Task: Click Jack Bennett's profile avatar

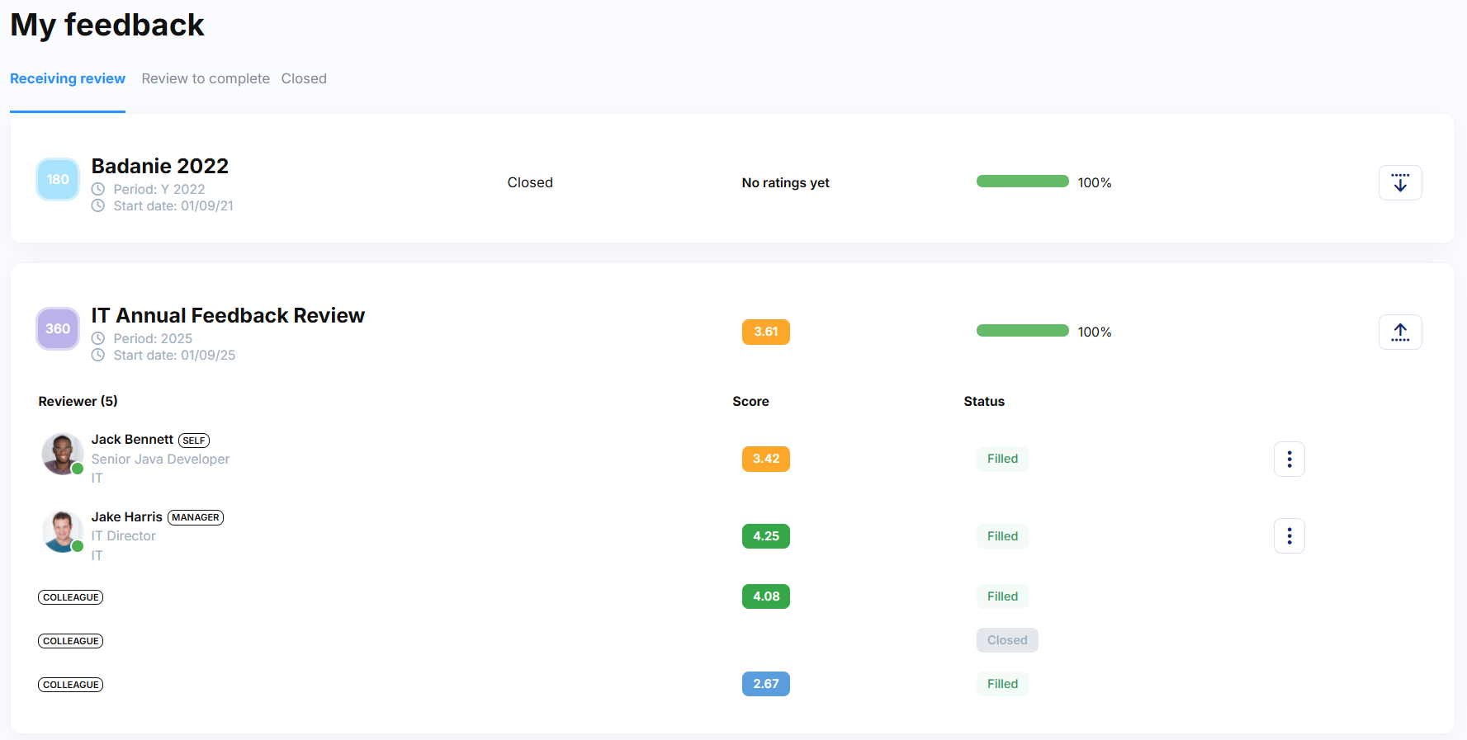Action: (x=62, y=454)
